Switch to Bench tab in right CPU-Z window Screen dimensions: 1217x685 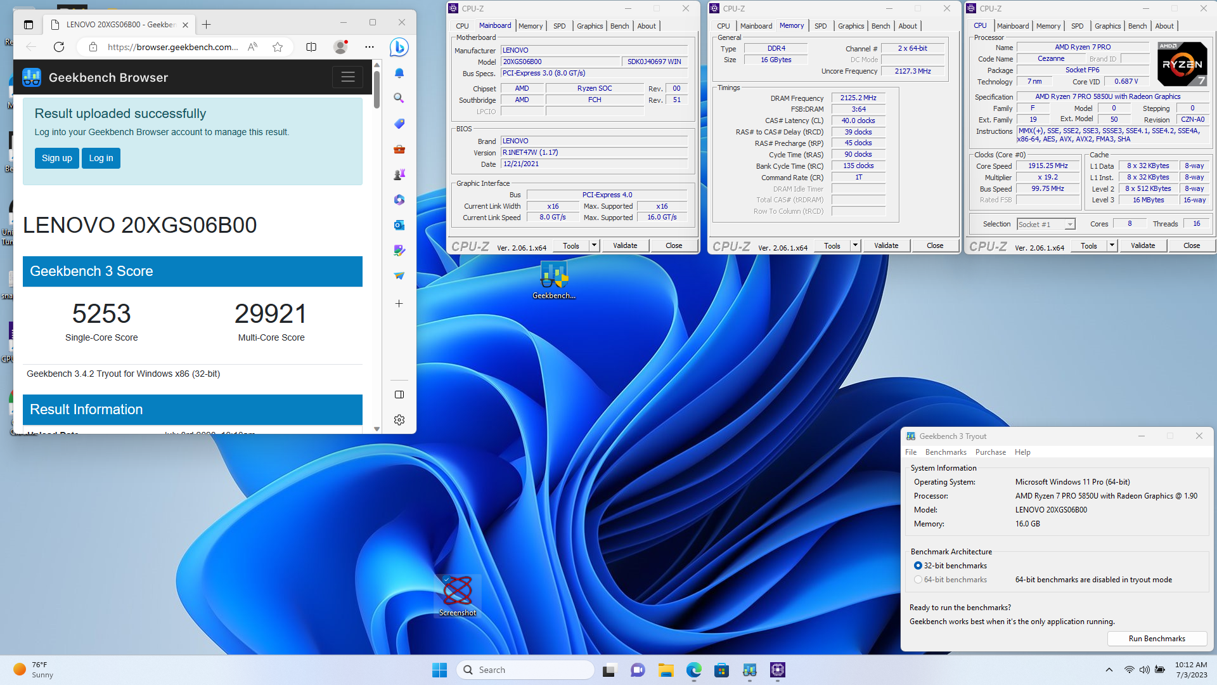coord(1137,26)
